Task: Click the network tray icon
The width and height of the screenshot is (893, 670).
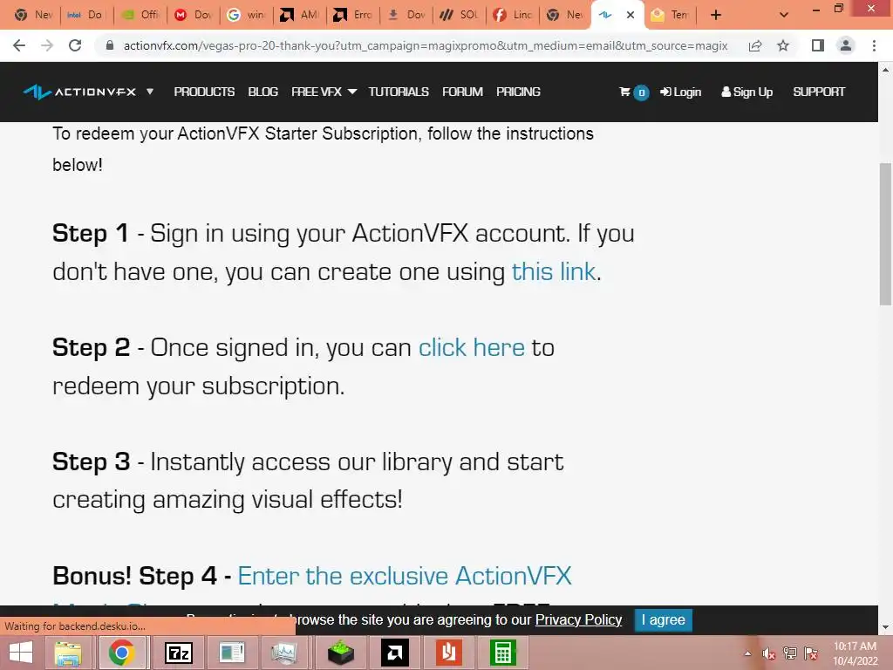Action: tap(790, 653)
